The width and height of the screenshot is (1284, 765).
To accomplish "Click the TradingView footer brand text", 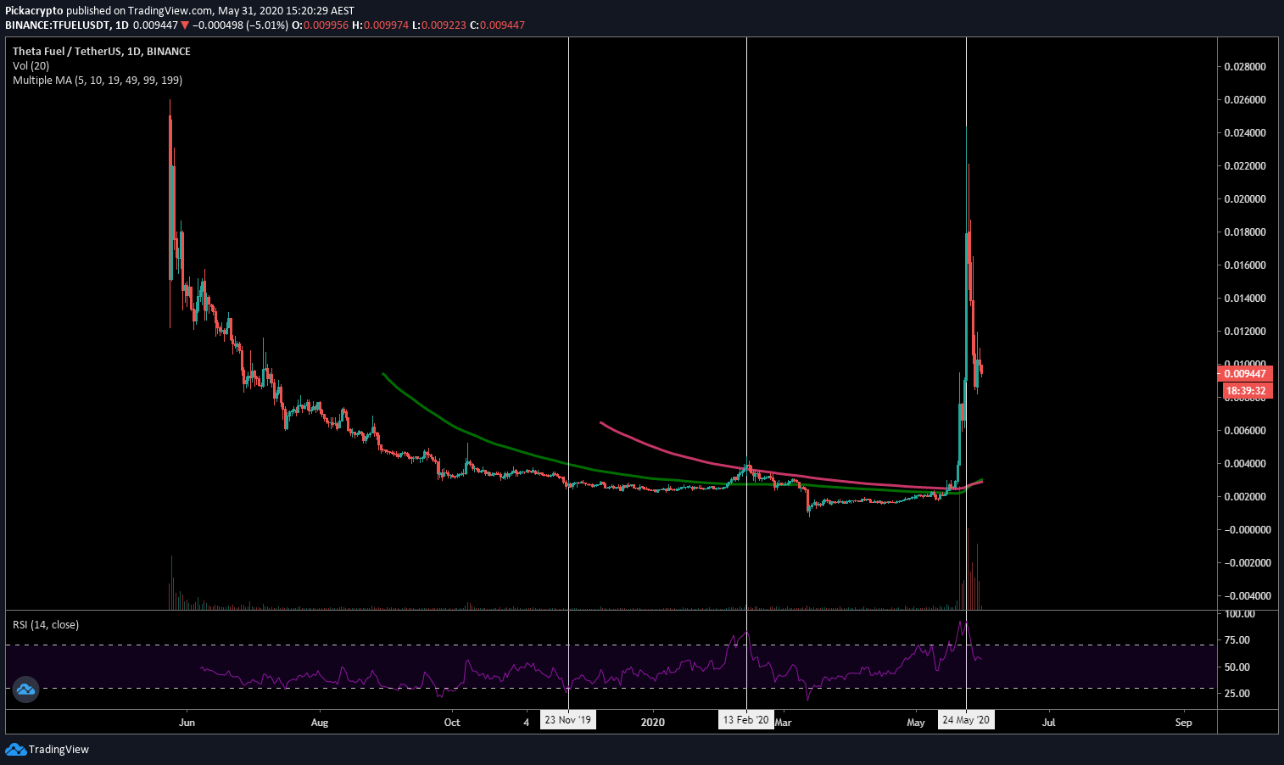I will coord(59,750).
